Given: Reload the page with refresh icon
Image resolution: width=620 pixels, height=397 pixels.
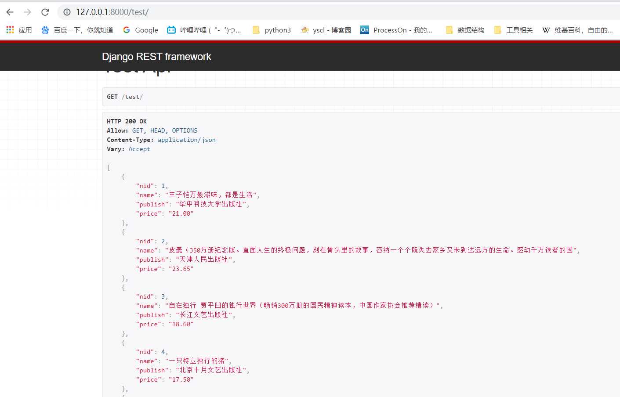Looking at the screenshot, I should 45,12.
